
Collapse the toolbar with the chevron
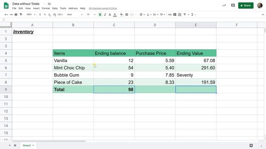263,14
